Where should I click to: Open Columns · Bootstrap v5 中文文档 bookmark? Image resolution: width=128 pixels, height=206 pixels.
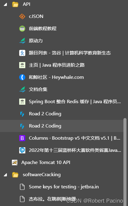(x=74, y=138)
